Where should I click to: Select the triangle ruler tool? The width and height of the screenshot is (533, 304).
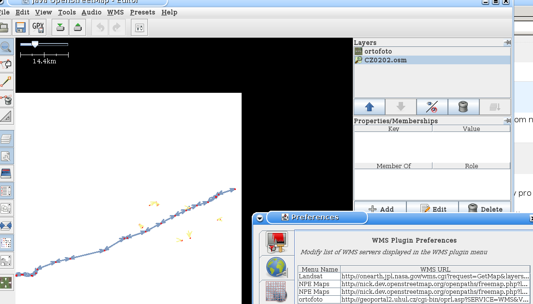coord(6,116)
